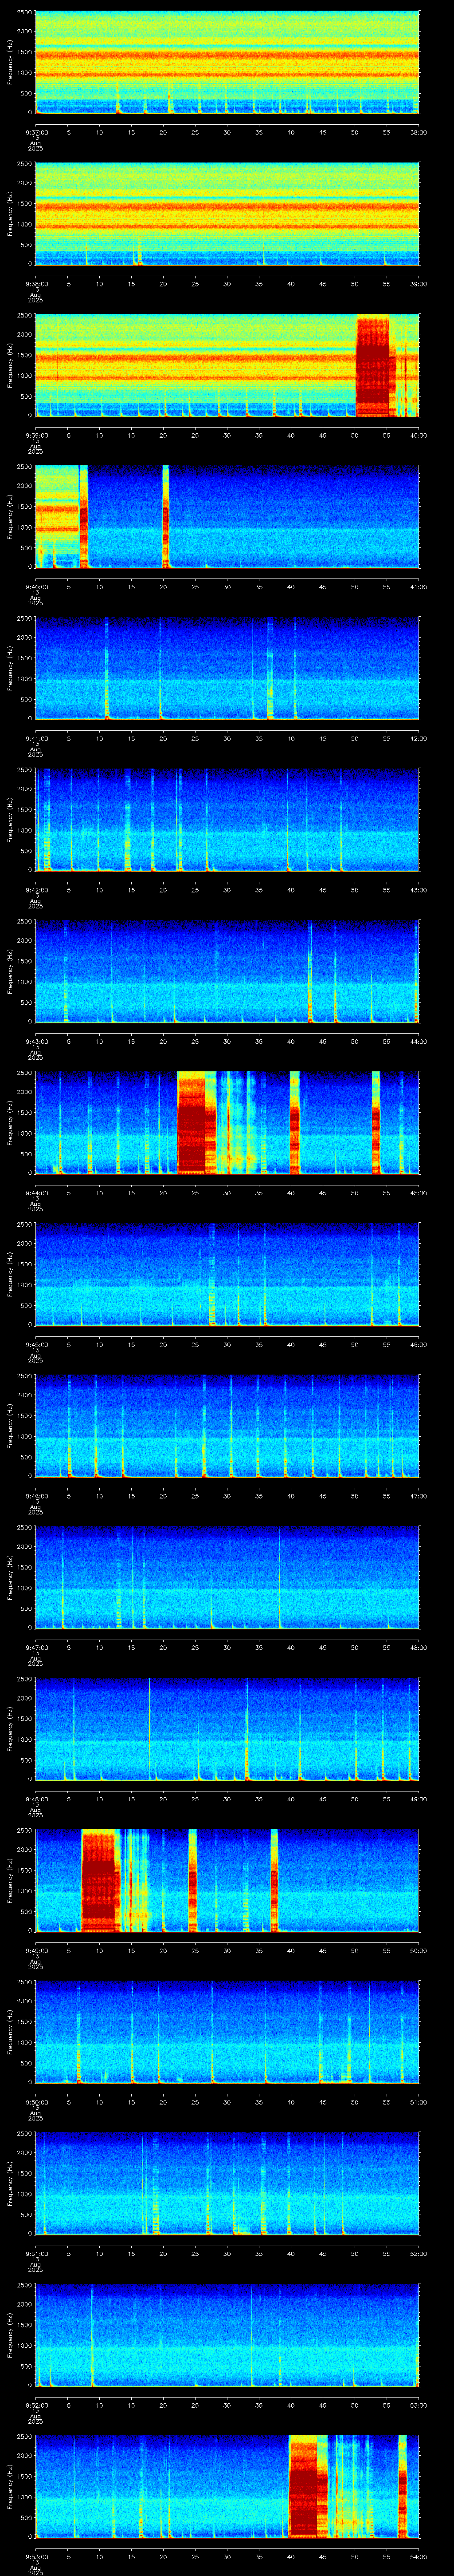
Task: Click the '15' tick under the 9:50:00 spectrogram
Action: tap(132, 2102)
